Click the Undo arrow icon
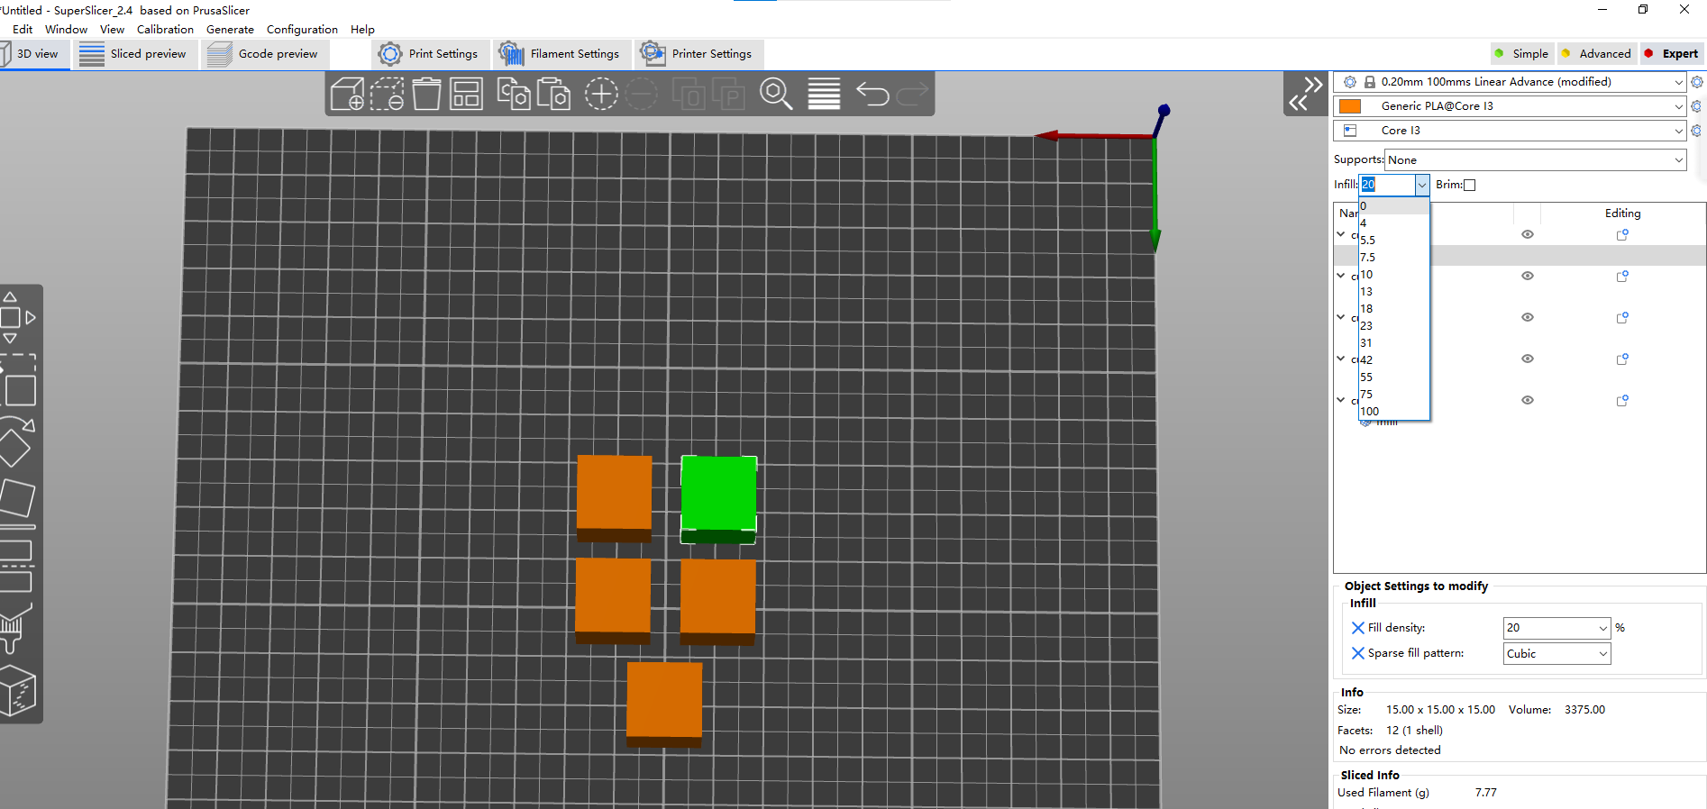The width and height of the screenshot is (1707, 809). [x=872, y=94]
